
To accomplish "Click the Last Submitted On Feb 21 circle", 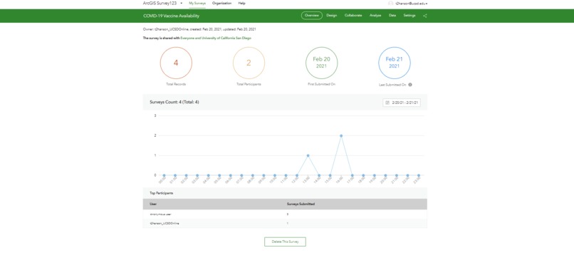I will coord(395,63).
